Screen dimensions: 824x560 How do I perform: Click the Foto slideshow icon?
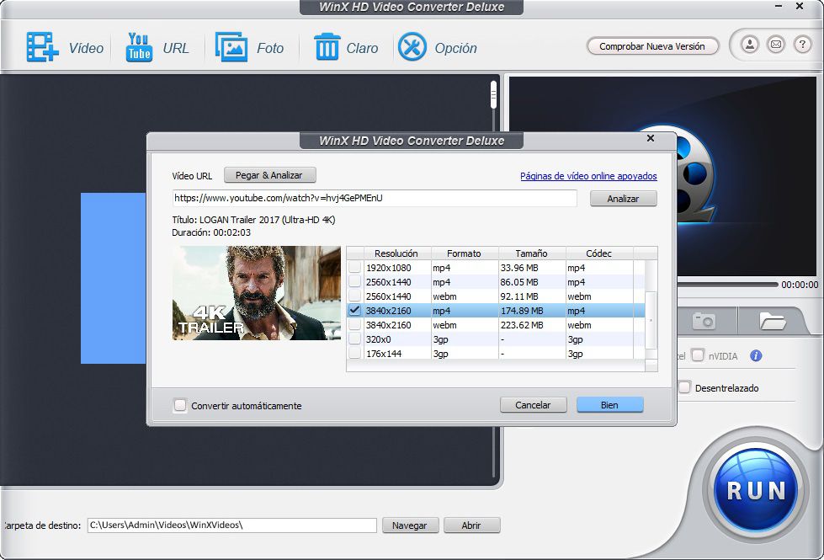(x=231, y=47)
